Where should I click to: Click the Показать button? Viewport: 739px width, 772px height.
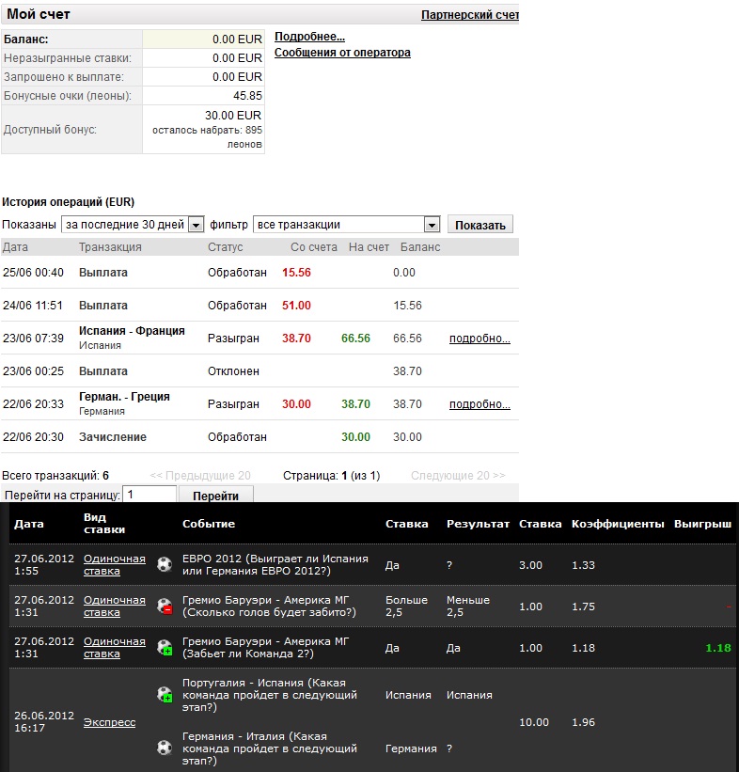[480, 225]
